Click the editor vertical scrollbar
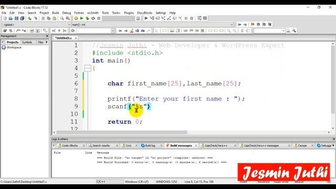 333,80
